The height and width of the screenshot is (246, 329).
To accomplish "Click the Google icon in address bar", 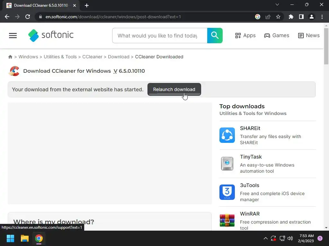I will coord(258,17).
